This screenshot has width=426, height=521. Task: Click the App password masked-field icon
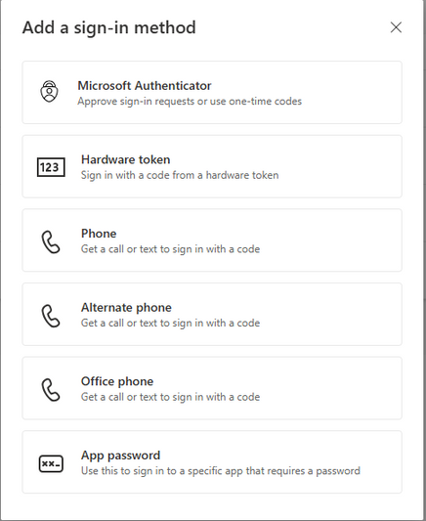click(51, 463)
